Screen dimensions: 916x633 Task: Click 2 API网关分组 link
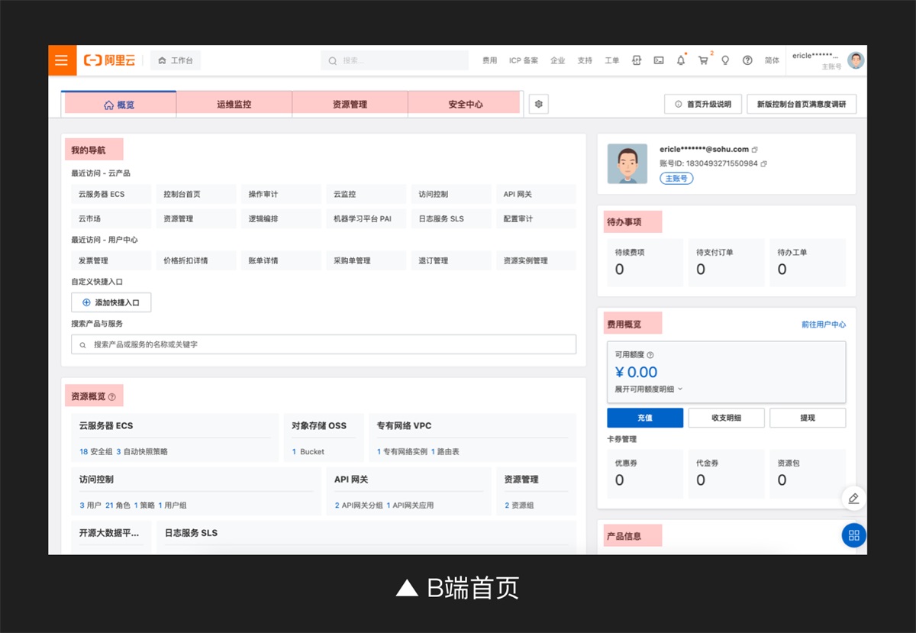pyautogui.click(x=359, y=505)
